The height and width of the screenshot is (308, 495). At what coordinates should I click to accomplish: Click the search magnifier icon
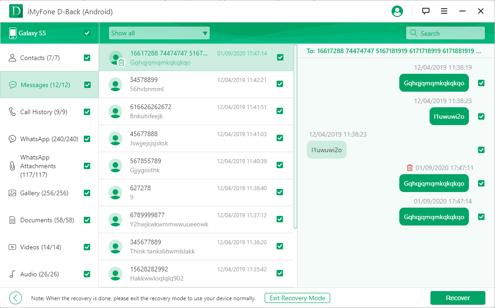tap(414, 33)
